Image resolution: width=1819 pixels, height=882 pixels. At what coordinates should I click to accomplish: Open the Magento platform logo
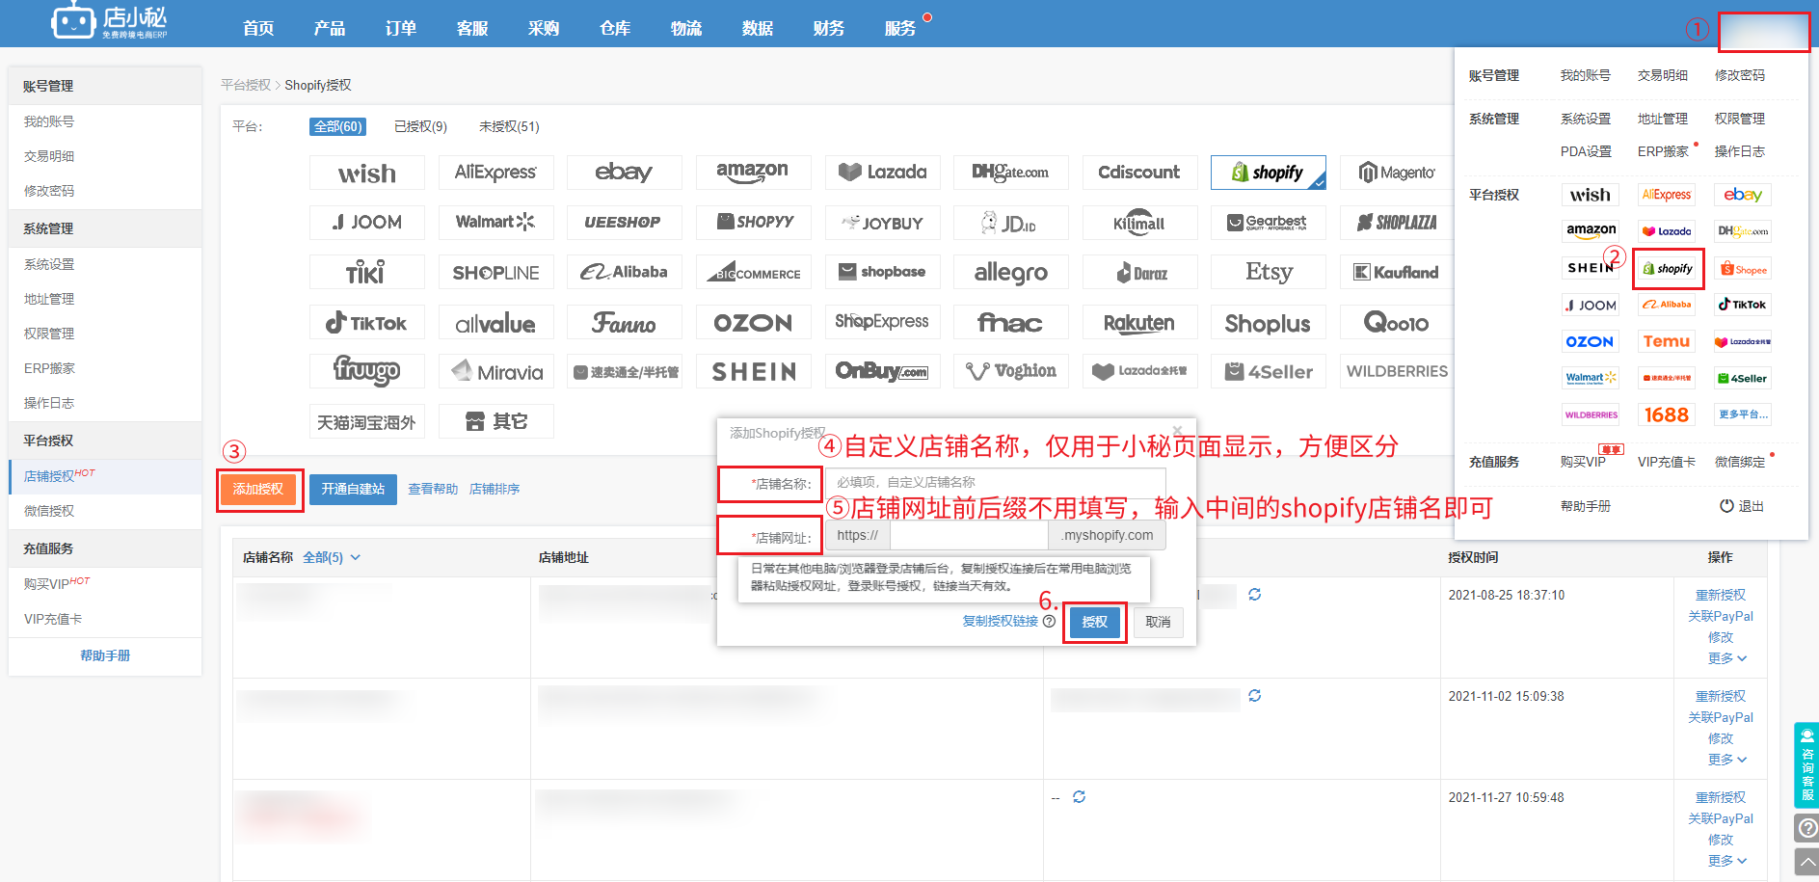(1397, 173)
